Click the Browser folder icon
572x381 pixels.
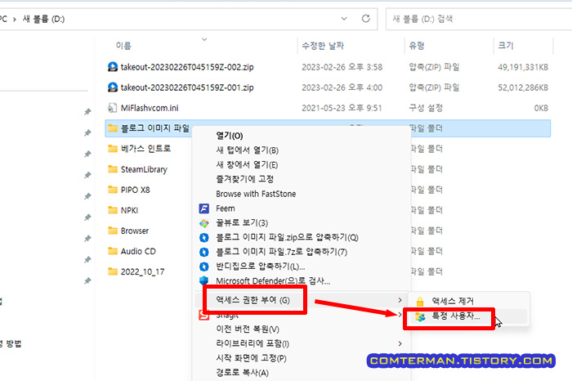(113, 231)
